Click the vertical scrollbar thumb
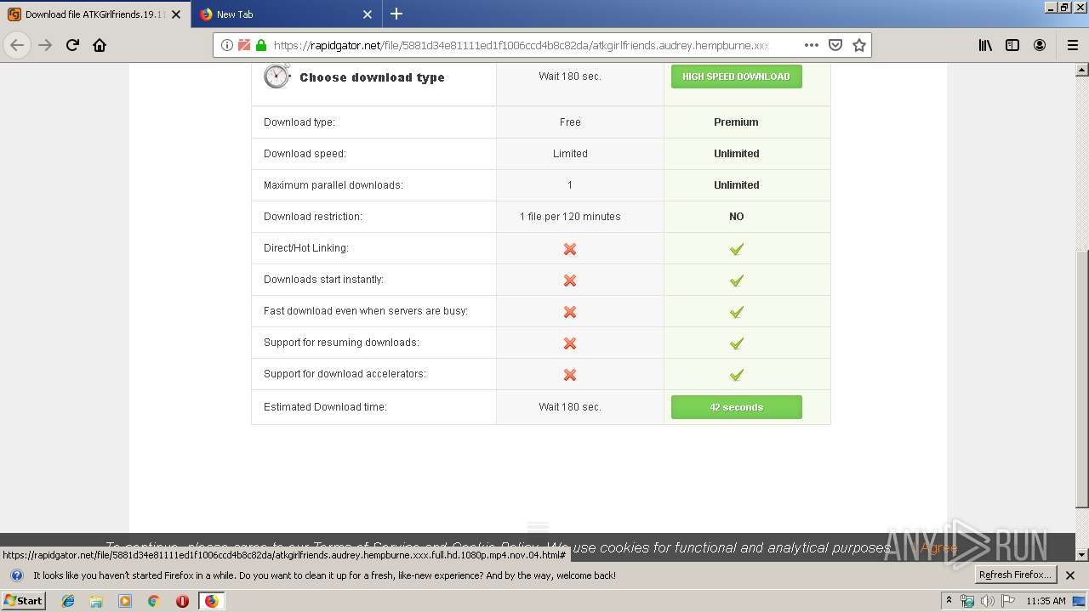 (x=1081, y=378)
